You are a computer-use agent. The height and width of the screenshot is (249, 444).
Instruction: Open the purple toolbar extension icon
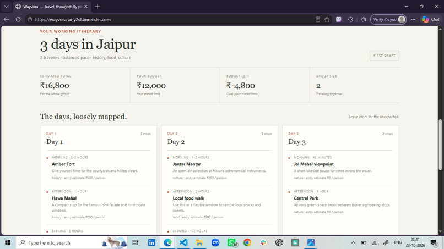click(x=339, y=19)
